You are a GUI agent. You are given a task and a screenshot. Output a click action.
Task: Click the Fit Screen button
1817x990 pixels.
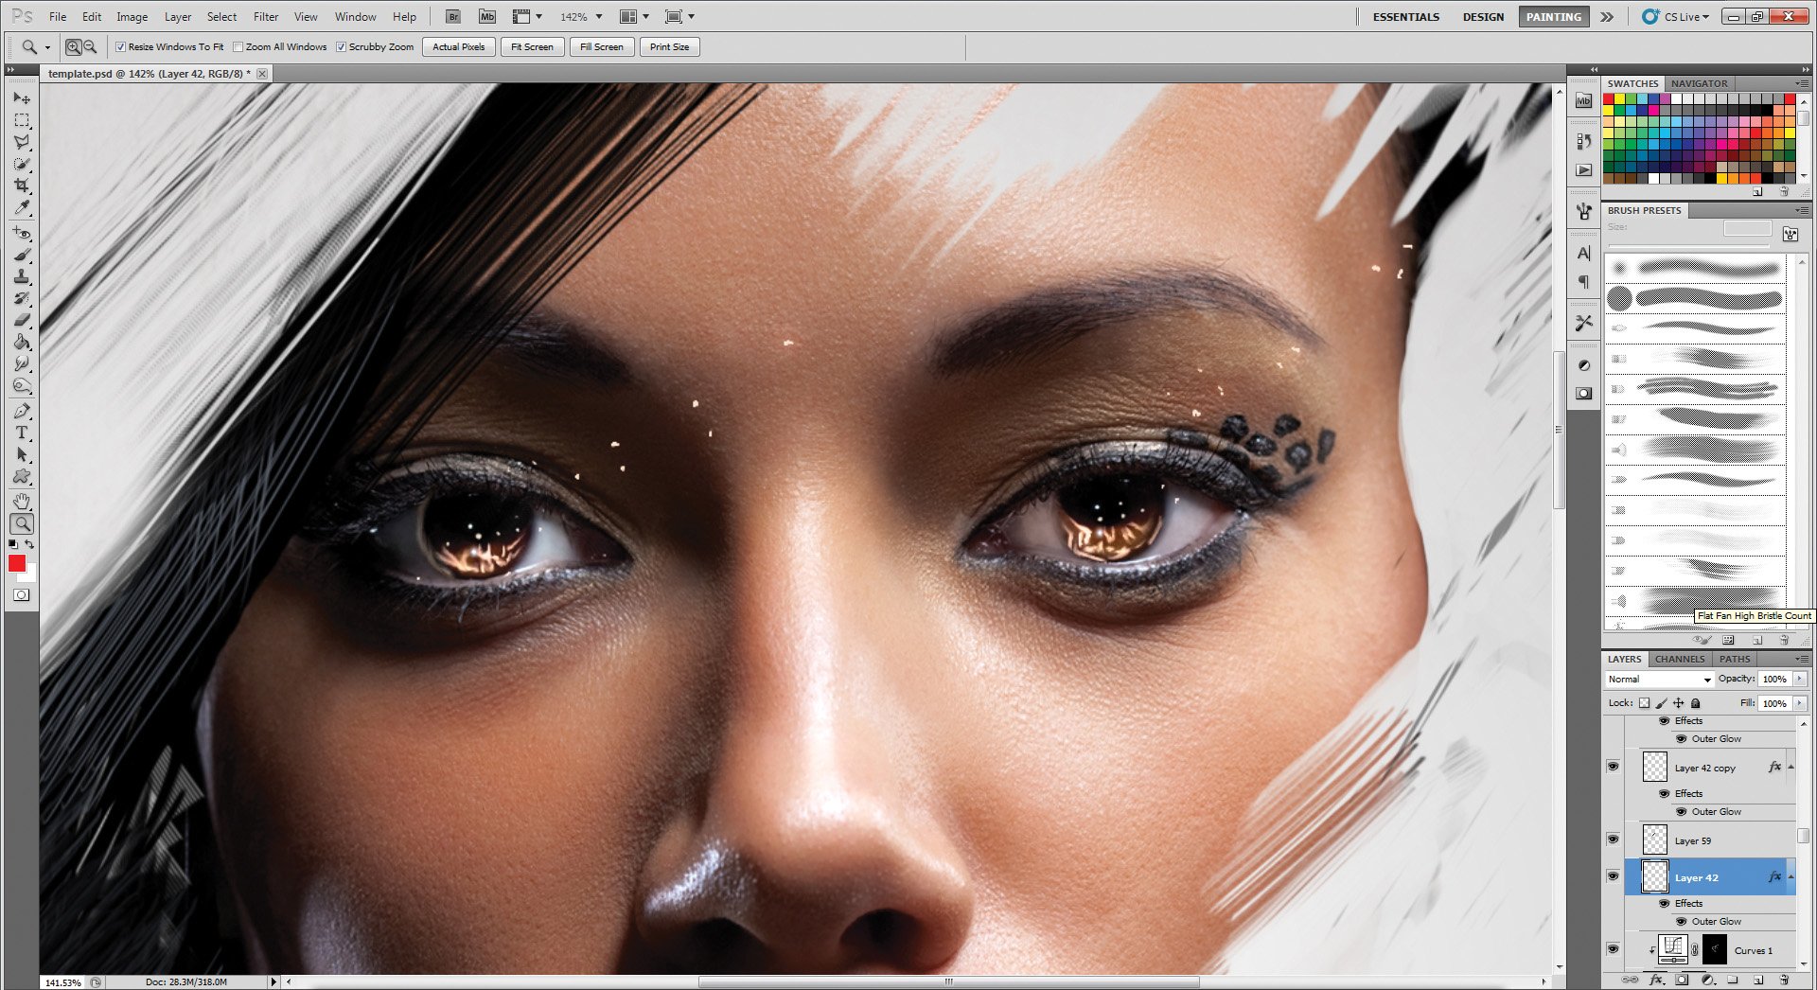[x=532, y=46]
